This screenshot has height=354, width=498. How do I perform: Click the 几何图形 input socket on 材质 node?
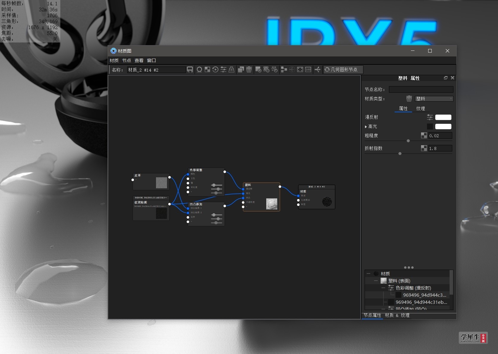[x=298, y=200]
